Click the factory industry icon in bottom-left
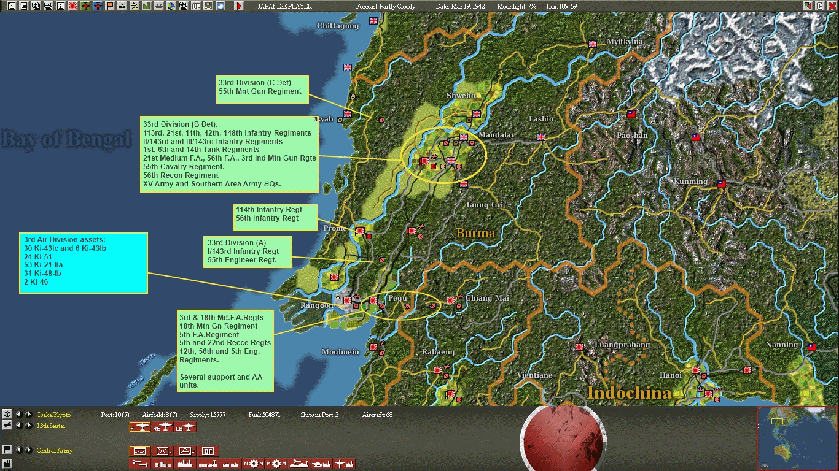 point(7,462)
